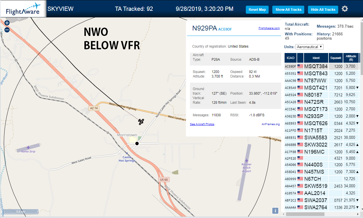Click ICAO cell A11FFD
Image resolution: width=363 pixels, height=218 pixels.
[291, 131]
